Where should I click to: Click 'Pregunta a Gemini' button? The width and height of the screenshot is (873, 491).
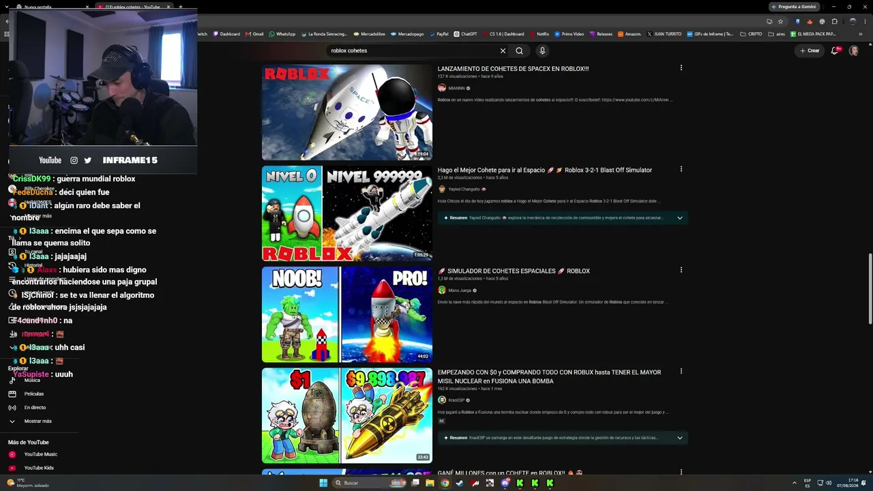click(794, 7)
